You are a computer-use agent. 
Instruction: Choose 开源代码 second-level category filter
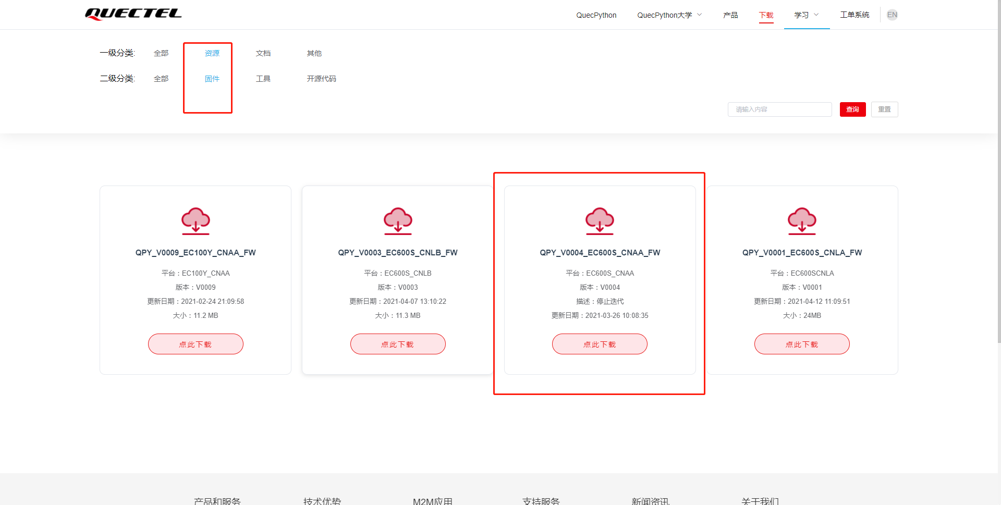(x=321, y=79)
